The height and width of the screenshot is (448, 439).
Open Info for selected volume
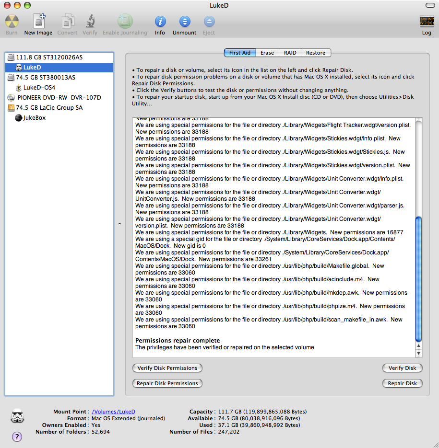(160, 22)
